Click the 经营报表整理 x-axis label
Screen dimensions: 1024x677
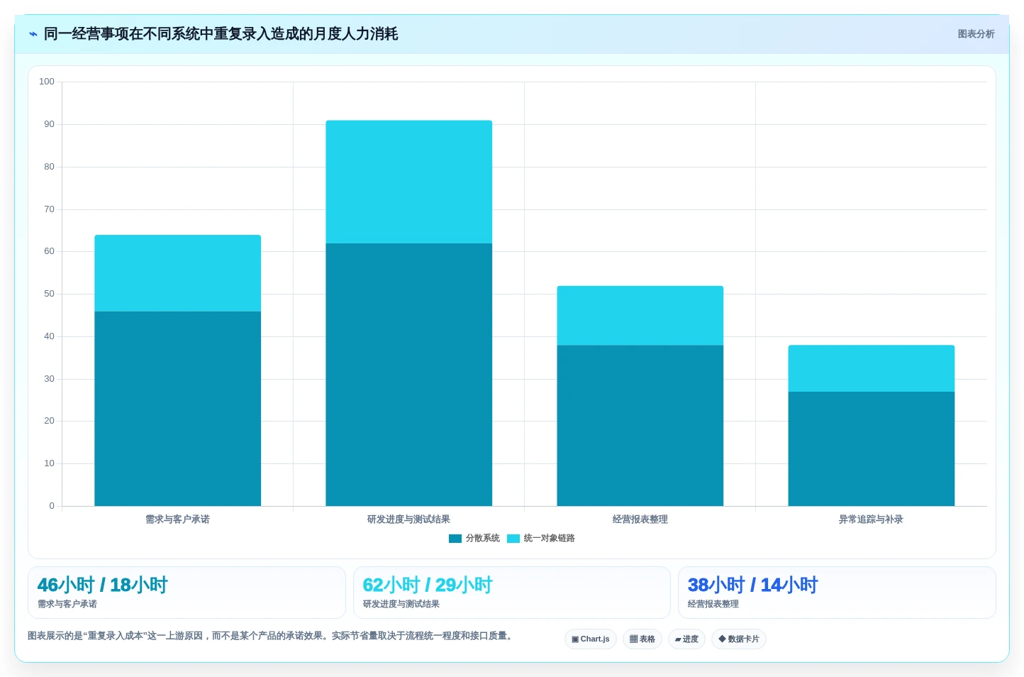pyautogui.click(x=640, y=519)
